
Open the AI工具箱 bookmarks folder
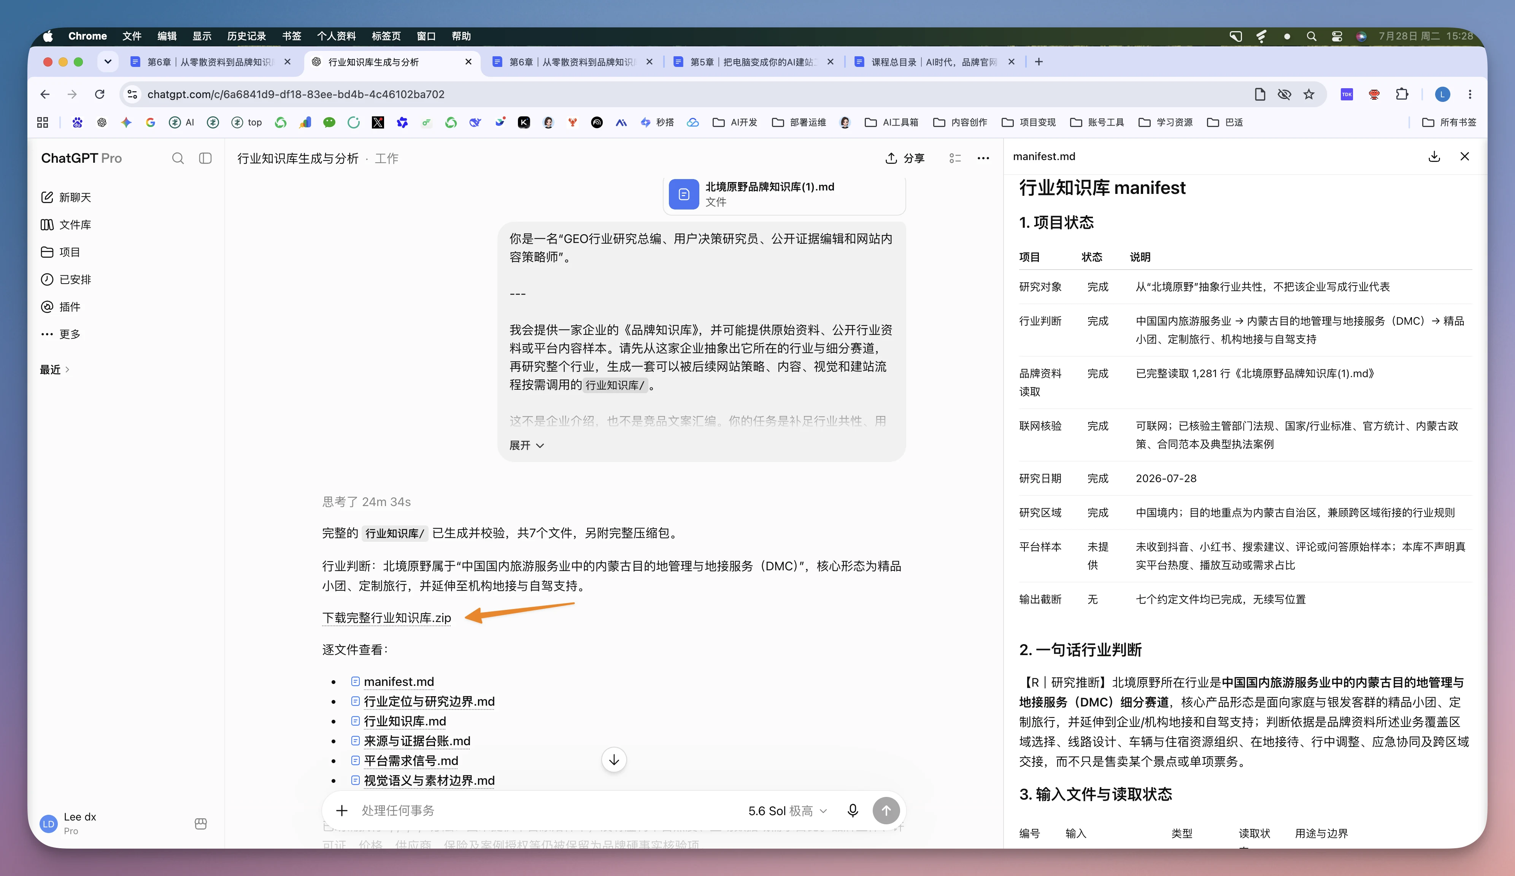pos(892,123)
